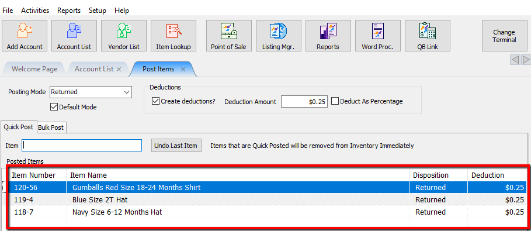Launch Item Lookup from the toolbar
The height and width of the screenshot is (231, 531).
click(x=173, y=36)
